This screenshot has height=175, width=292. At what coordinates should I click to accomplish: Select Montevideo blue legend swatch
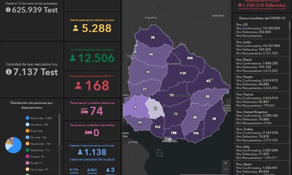(x=28, y=118)
